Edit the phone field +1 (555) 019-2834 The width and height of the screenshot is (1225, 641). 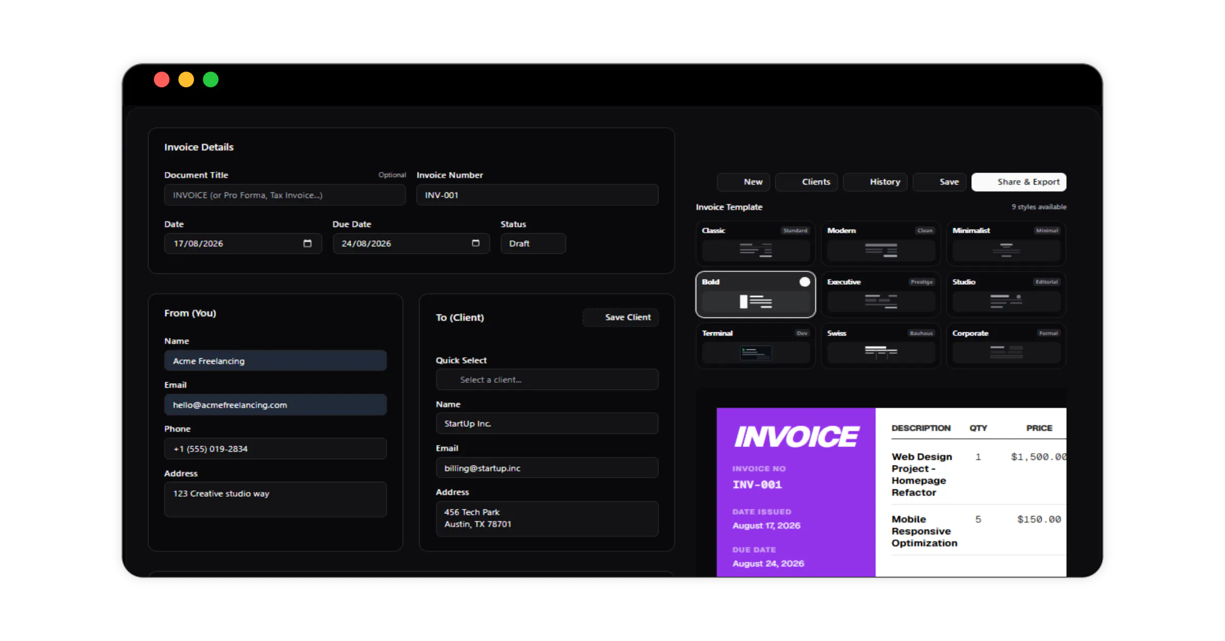(275, 449)
